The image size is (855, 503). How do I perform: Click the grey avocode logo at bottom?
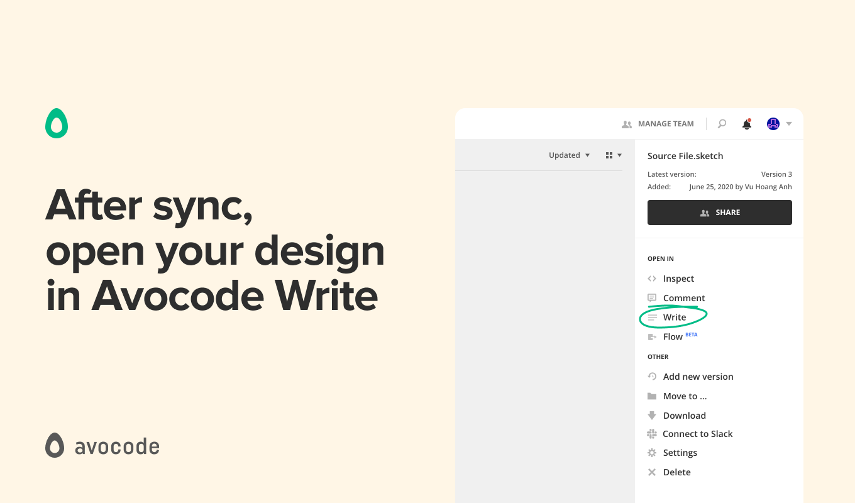tap(102, 445)
